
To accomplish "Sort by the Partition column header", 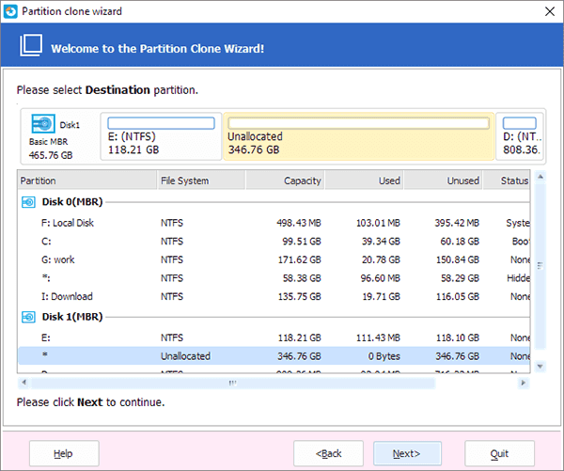I will coord(86,181).
